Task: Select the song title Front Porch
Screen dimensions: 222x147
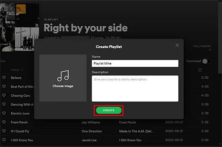Action: pyautogui.click(x=19, y=122)
